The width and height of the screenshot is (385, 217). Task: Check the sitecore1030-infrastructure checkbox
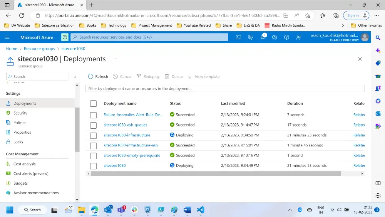[x=93, y=135]
